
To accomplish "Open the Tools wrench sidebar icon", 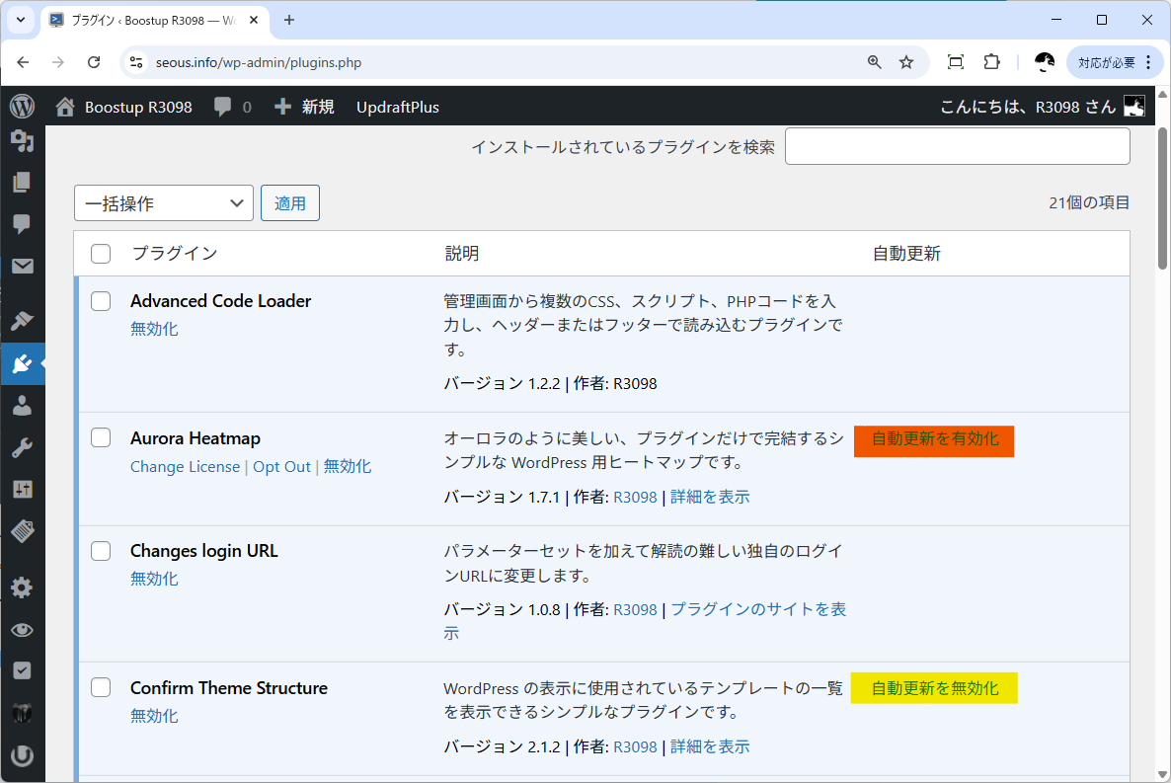I will click(x=22, y=447).
